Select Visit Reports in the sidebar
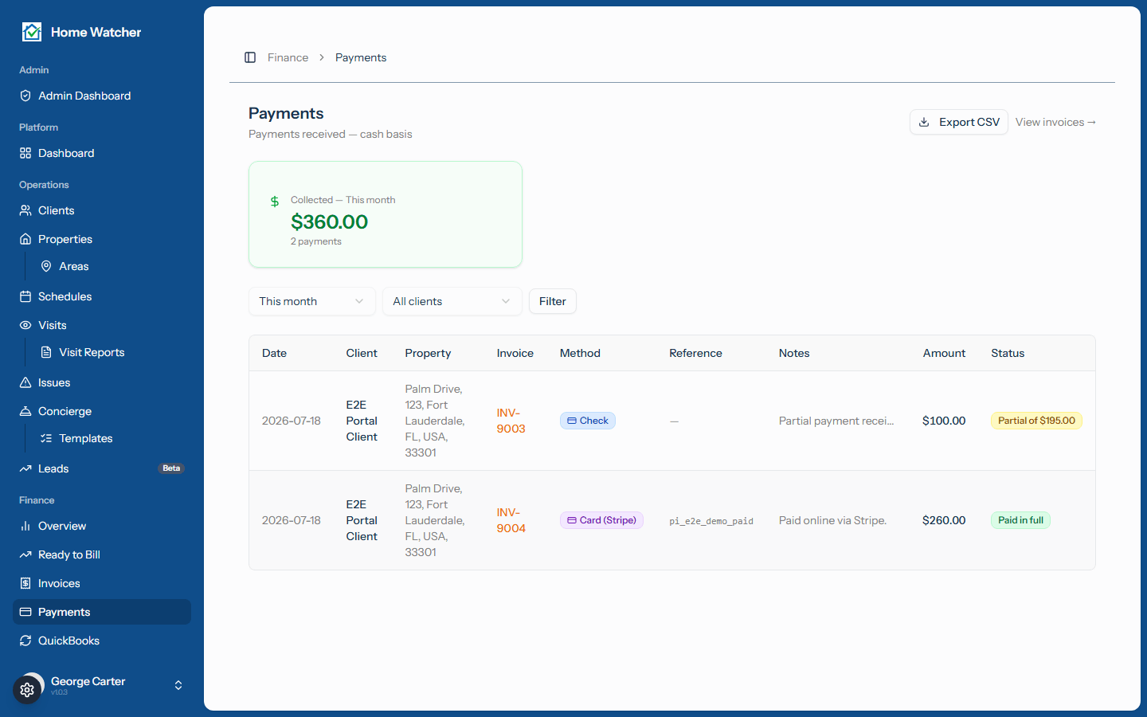This screenshot has width=1147, height=717. pos(112,352)
